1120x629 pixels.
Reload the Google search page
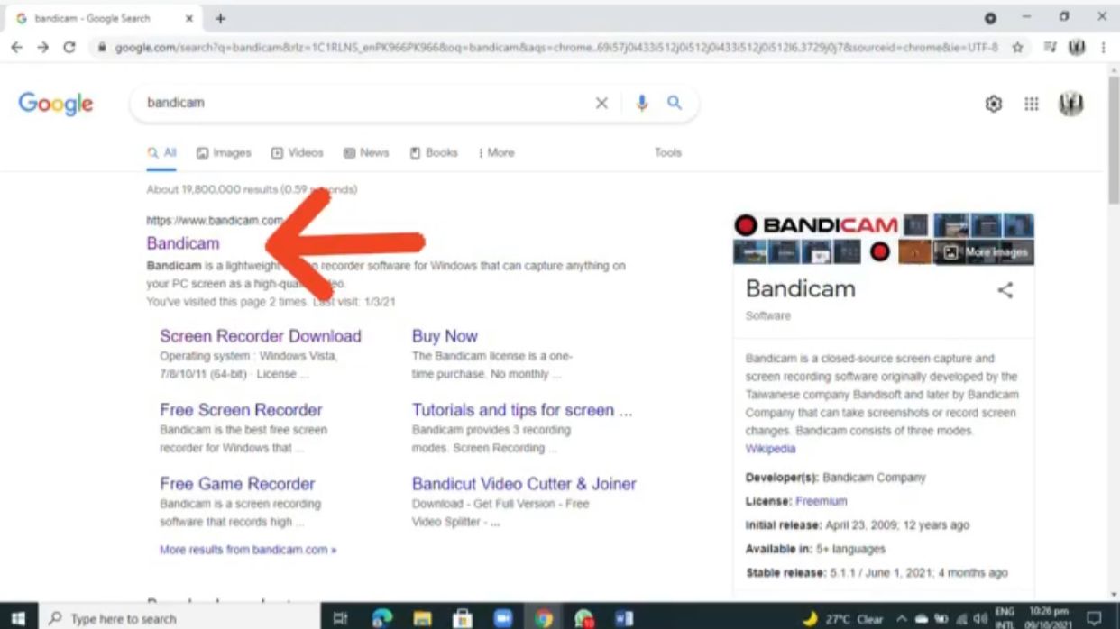pyautogui.click(x=69, y=48)
